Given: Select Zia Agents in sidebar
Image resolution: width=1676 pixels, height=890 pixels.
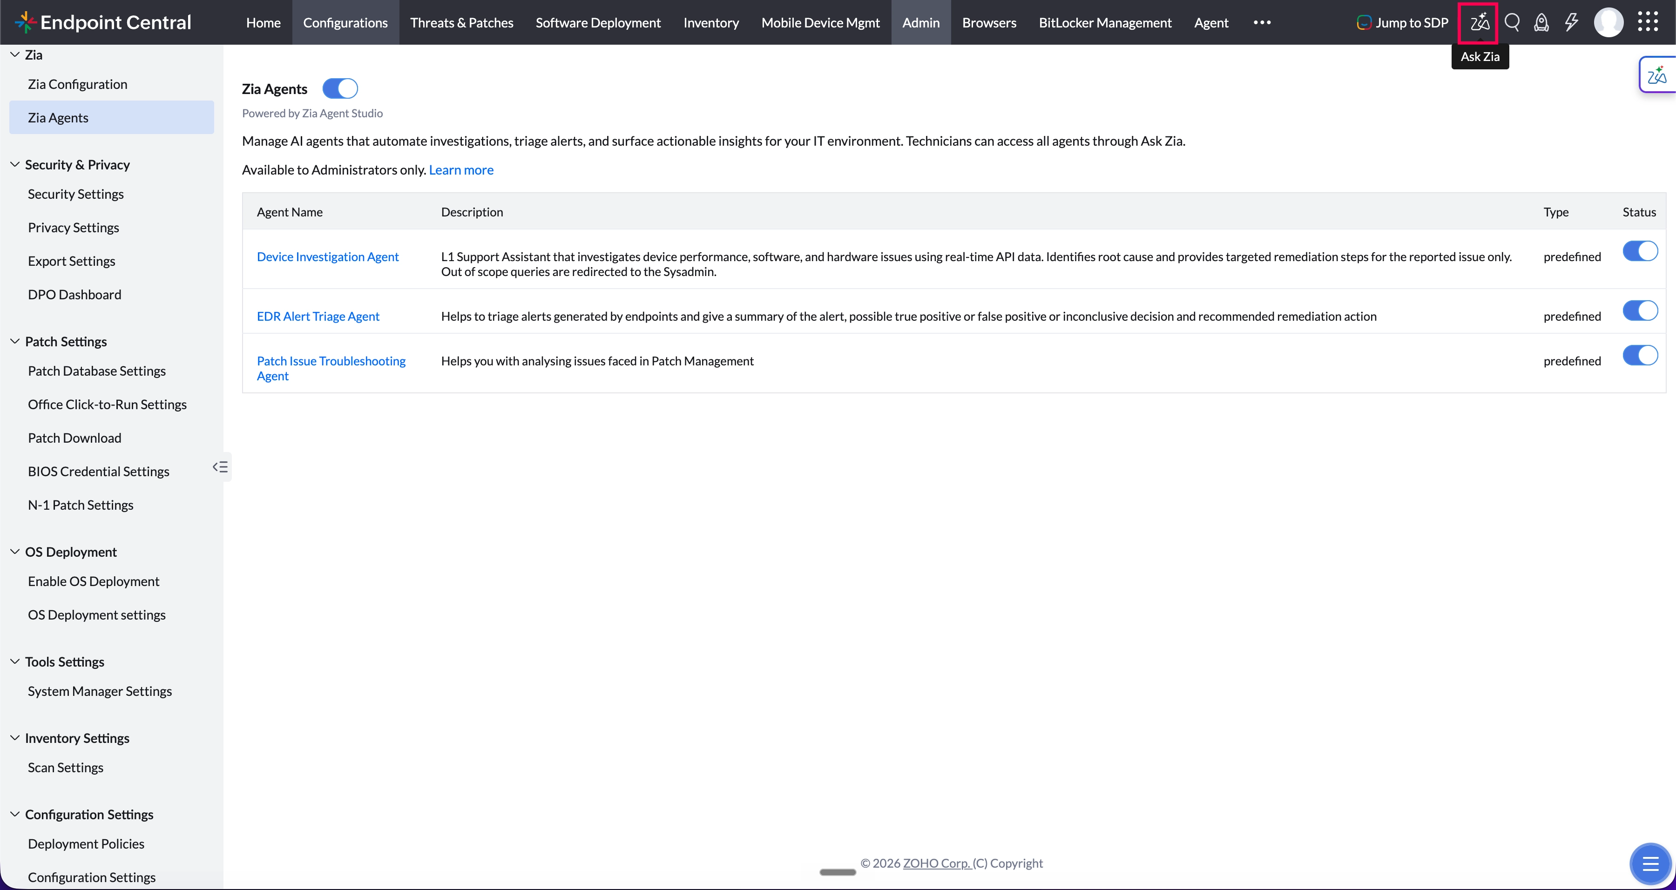Looking at the screenshot, I should pyautogui.click(x=111, y=117).
